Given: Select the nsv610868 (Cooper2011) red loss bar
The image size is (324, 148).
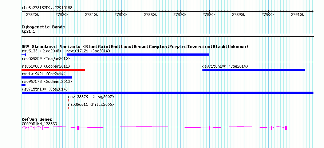Looking at the screenshot, I should (53, 70).
